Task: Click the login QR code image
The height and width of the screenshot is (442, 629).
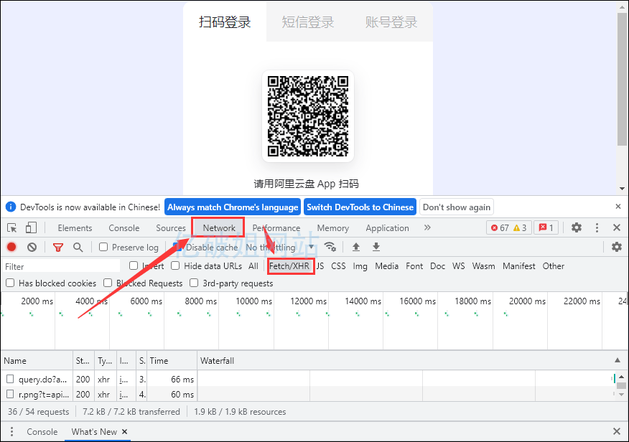Action: click(x=308, y=116)
